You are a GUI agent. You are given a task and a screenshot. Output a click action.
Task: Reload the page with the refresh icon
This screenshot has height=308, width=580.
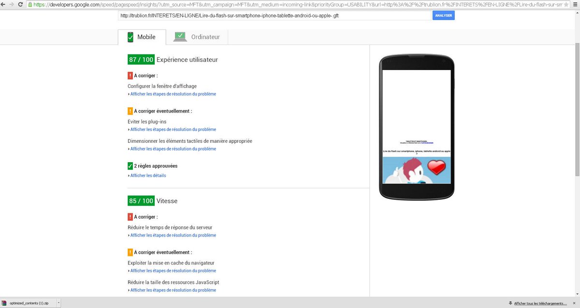20,4
